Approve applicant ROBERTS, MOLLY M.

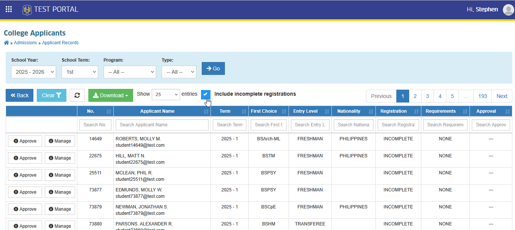pyautogui.click(x=25, y=141)
